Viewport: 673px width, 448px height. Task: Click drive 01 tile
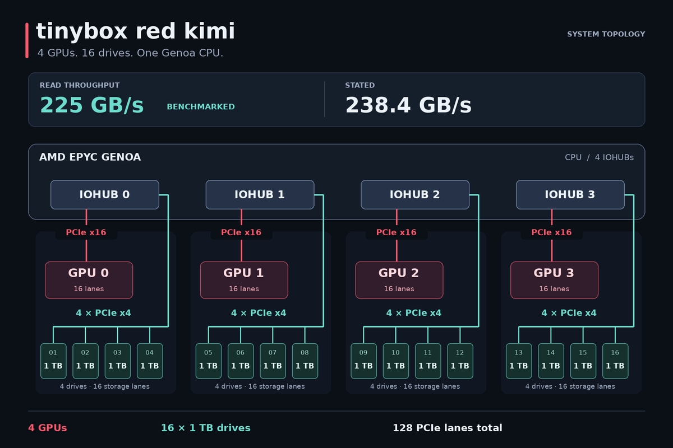[x=53, y=361]
